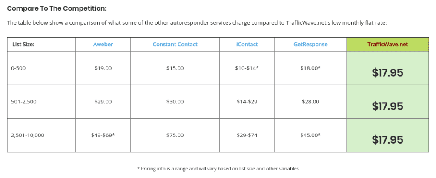Click GetResponse's $45.00* price cell
436x178 pixels.
tap(310, 135)
